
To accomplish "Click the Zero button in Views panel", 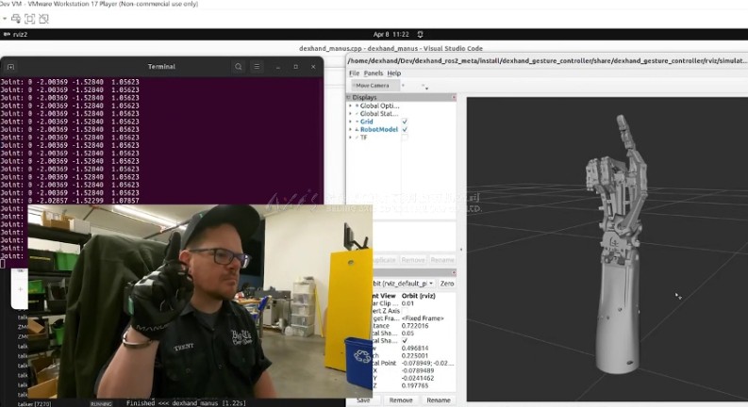I will 447,283.
